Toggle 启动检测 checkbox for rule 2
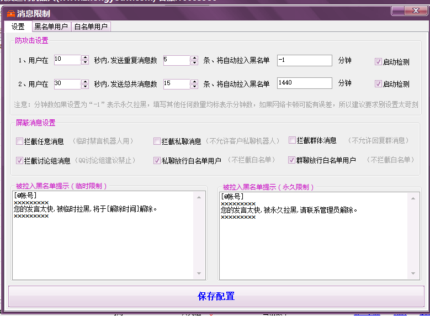This screenshot has height=316, width=430. (x=378, y=84)
